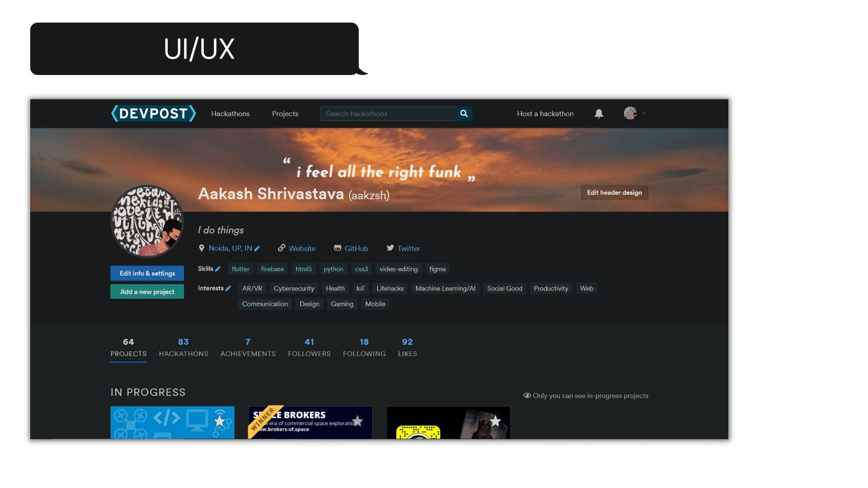The image size is (868, 488).
Task: Edit location using the pencil icon beside Noida
Action: point(257,249)
